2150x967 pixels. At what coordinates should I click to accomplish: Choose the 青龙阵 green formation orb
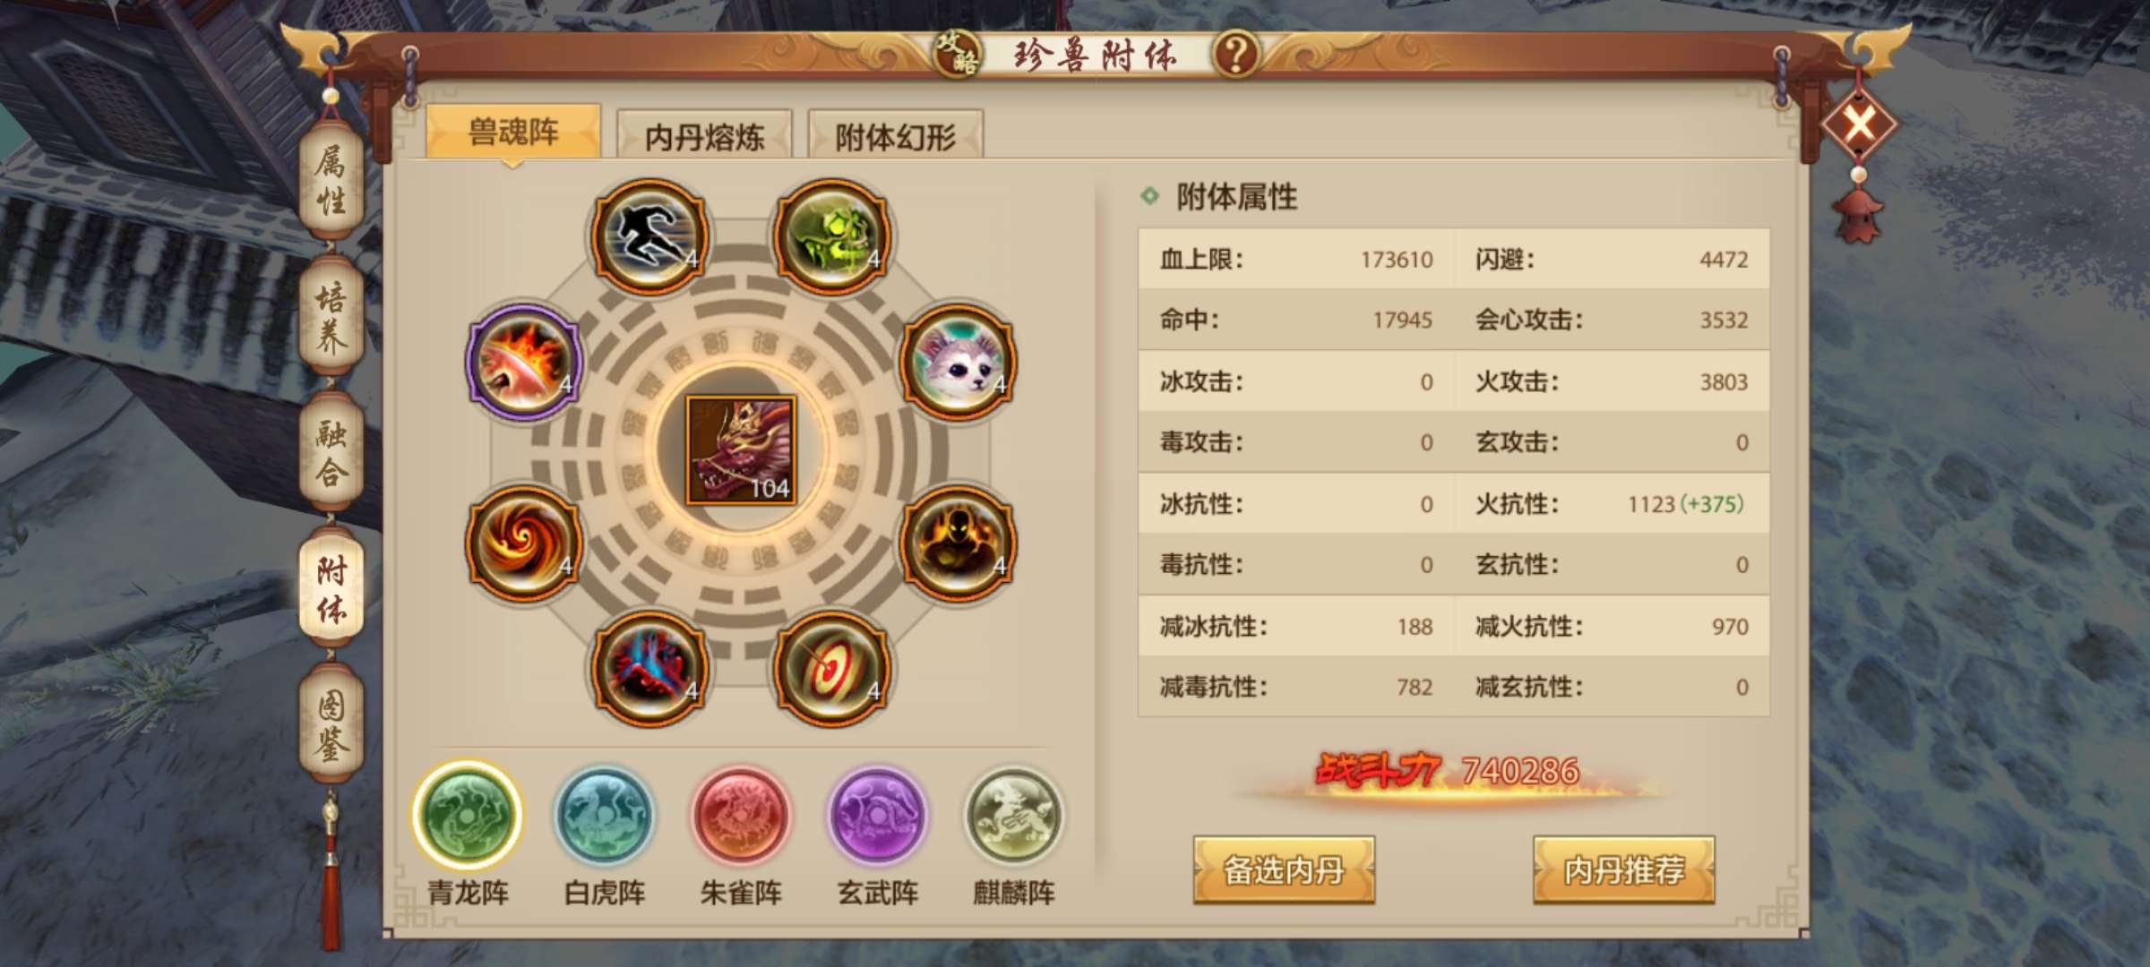click(x=468, y=815)
